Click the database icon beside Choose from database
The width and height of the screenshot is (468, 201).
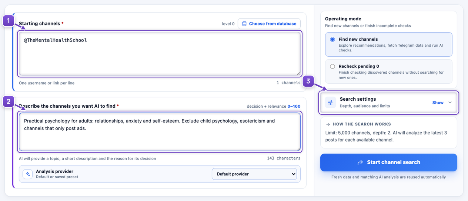244,24
